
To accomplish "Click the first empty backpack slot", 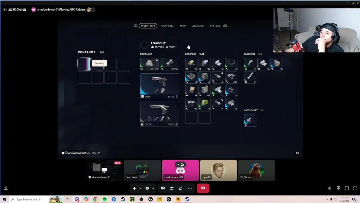I will (x=191, y=117).
